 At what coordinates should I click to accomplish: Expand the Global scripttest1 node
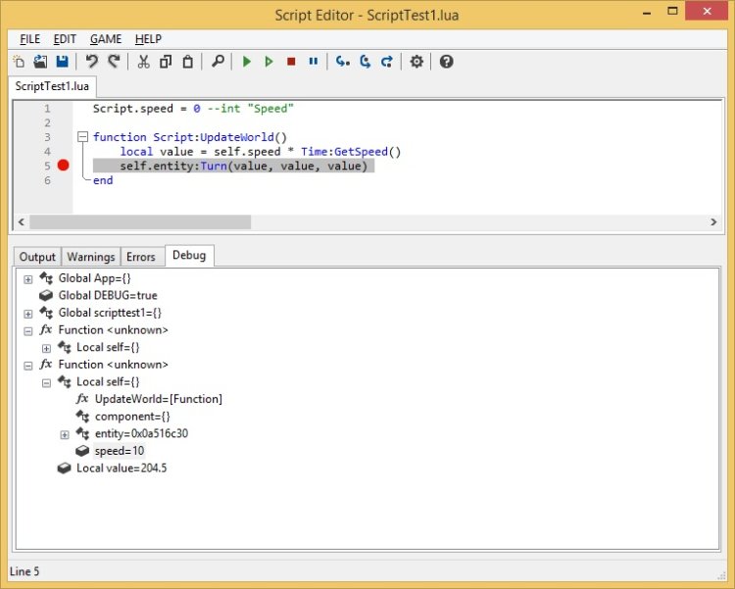(28, 314)
